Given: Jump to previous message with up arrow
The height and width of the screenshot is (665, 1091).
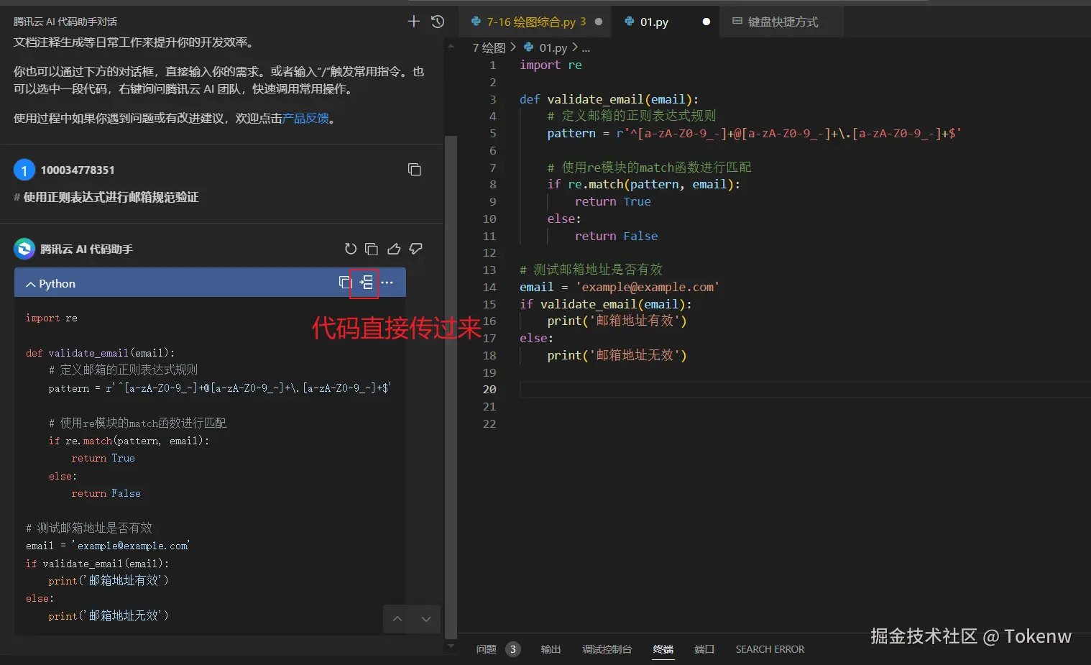Looking at the screenshot, I should [x=397, y=619].
